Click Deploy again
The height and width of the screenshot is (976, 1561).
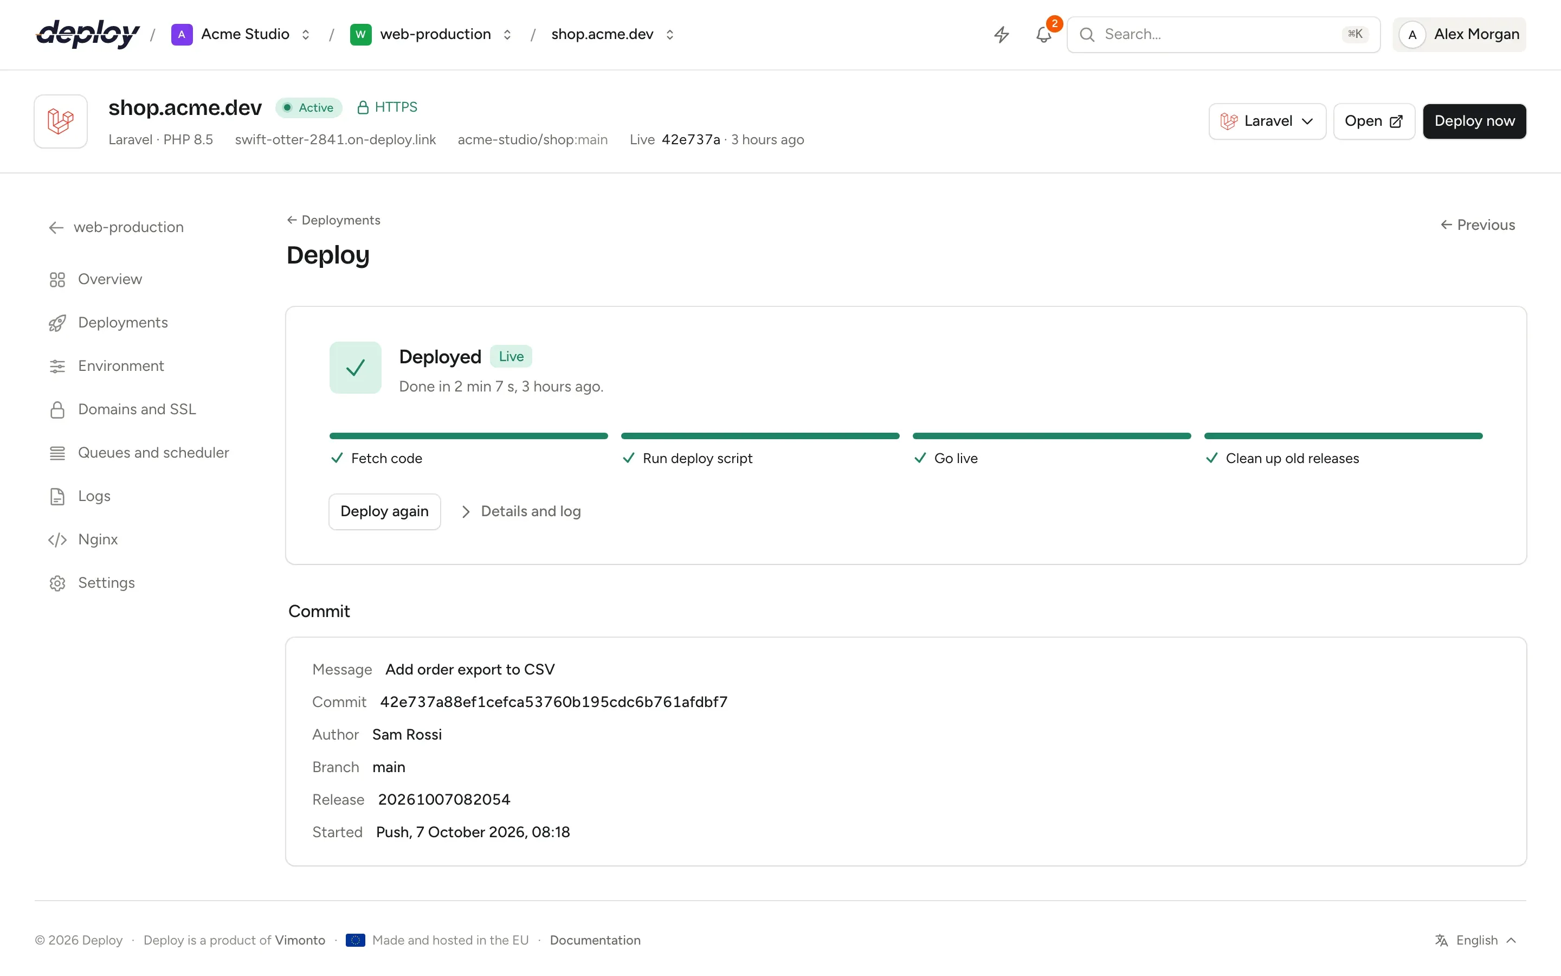384,511
